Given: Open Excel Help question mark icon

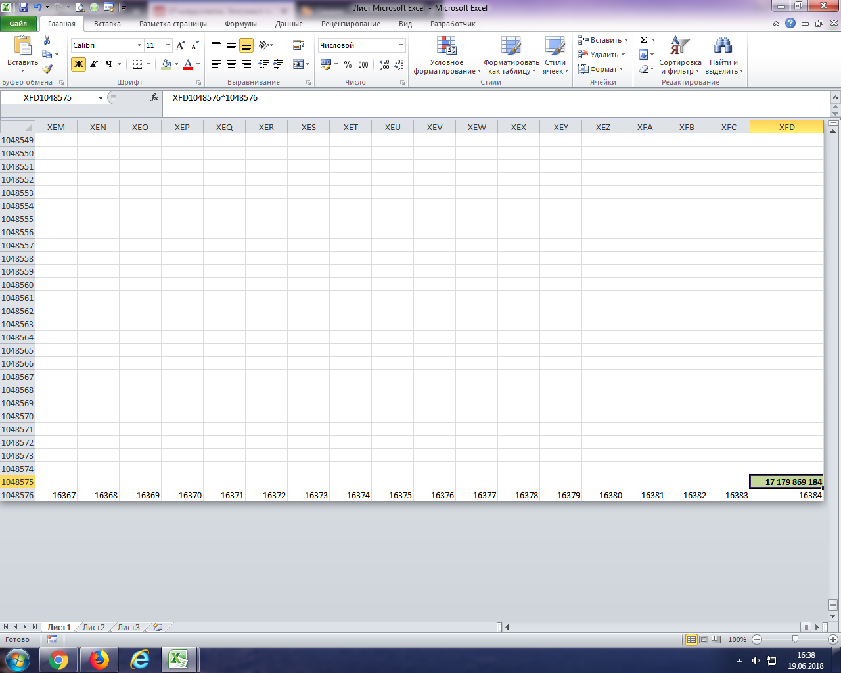Looking at the screenshot, I should 790,24.
